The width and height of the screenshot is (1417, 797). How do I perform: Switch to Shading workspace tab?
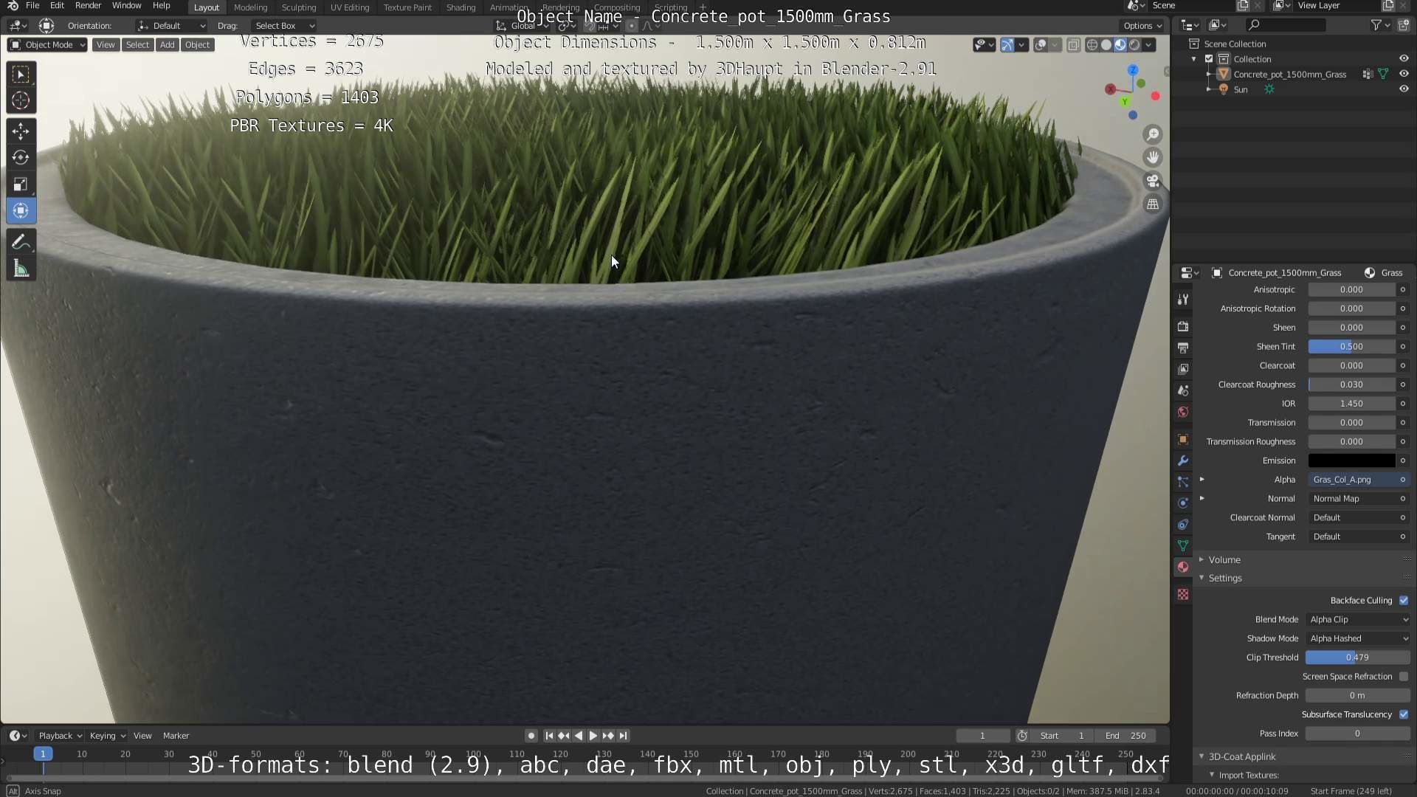[x=461, y=7]
